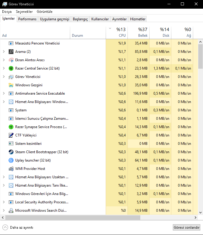Sort by the CPU column header
This screenshot has height=235, width=203.
point(117,33)
